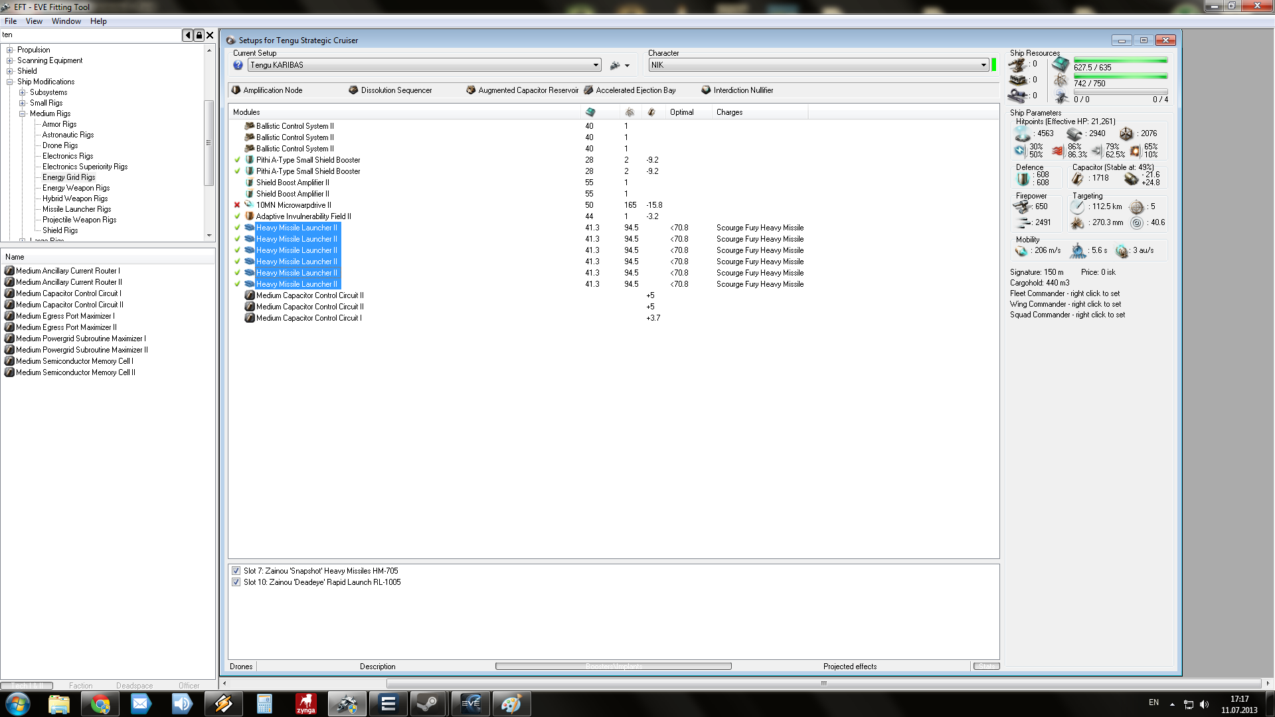
Task: Click the structure hitpoints icon
Action: [x=1126, y=133]
